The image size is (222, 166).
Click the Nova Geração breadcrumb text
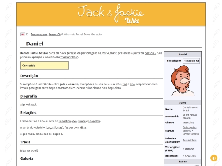(93, 34)
